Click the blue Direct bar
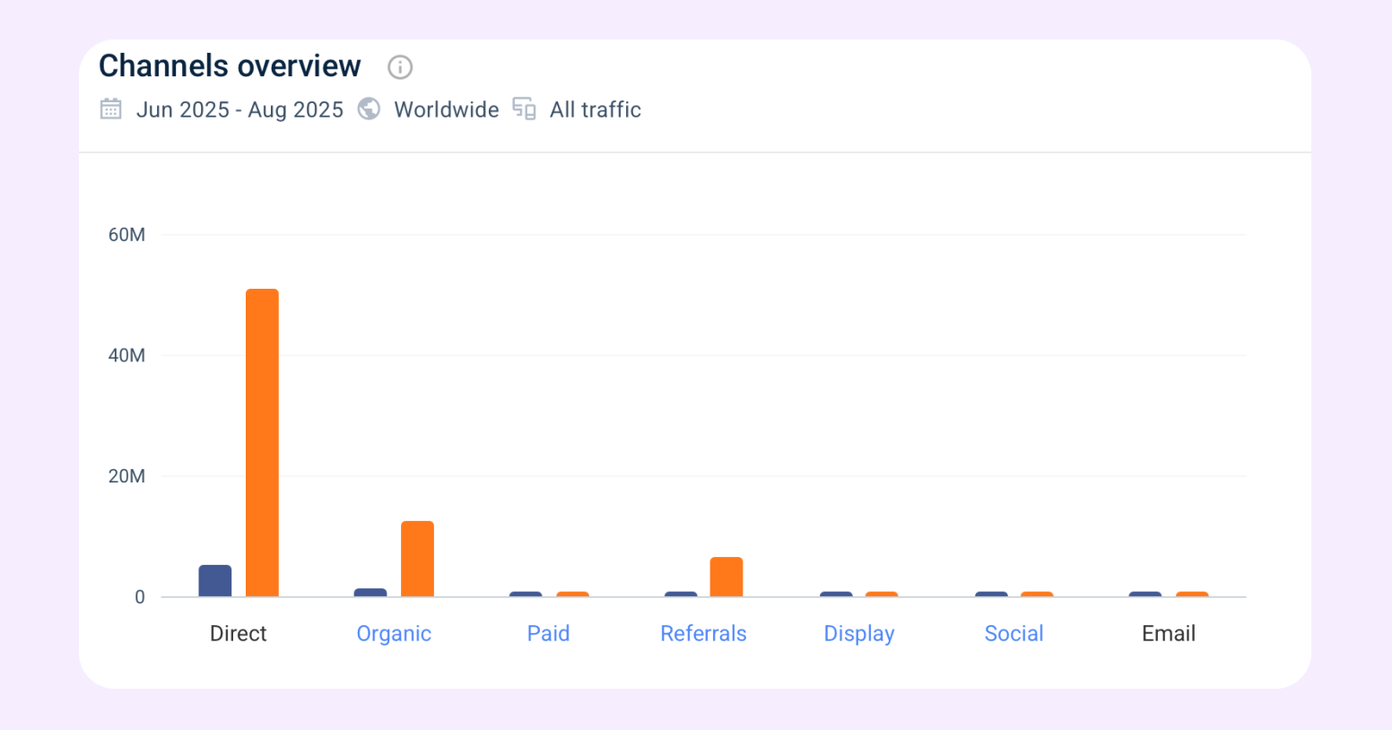 [x=215, y=581]
